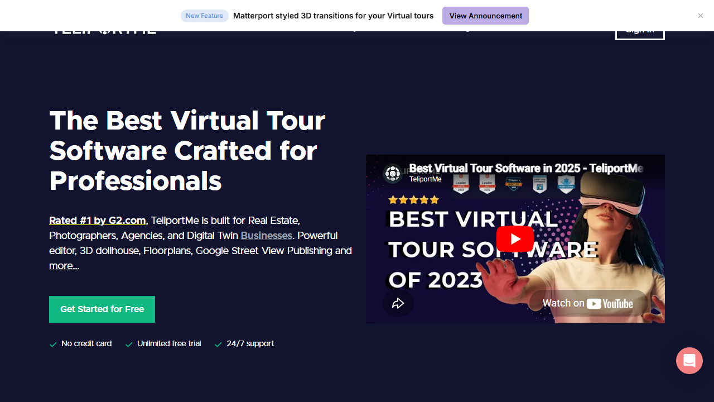Image resolution: width=714 pixels, height=402 pixels.
Task: Open the chat support widget
Action: pos(689,361)
